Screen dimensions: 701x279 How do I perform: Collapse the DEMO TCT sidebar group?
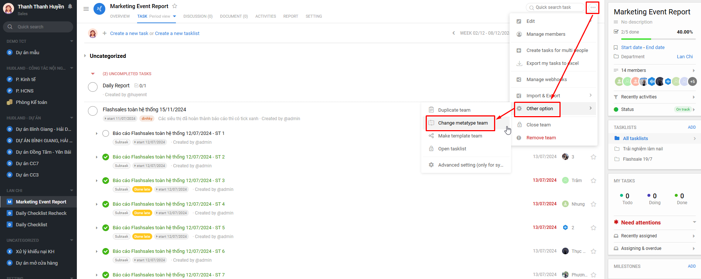[x=72, y=41]
